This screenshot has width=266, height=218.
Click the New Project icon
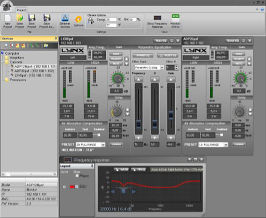click(x=8, y=18)
